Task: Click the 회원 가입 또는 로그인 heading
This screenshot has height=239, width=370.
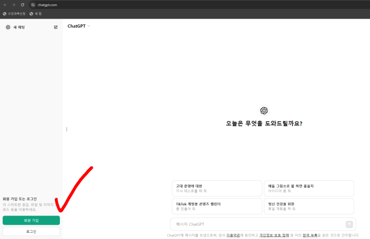Action: click(20, 199)
